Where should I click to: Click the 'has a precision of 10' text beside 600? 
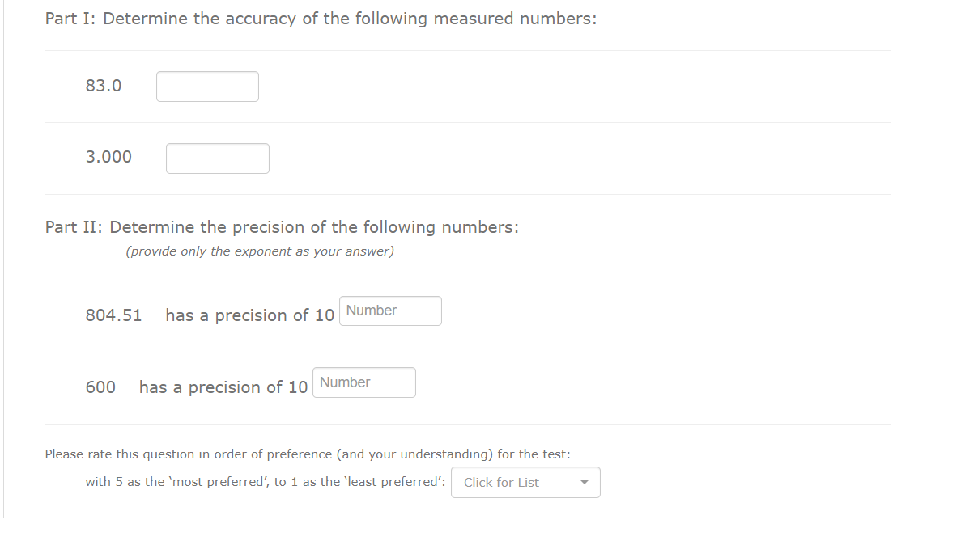pos(223,387)
